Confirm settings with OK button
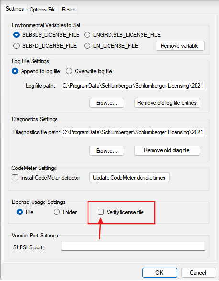Screen dimensions: 219x281 click(x=160, y=272)
